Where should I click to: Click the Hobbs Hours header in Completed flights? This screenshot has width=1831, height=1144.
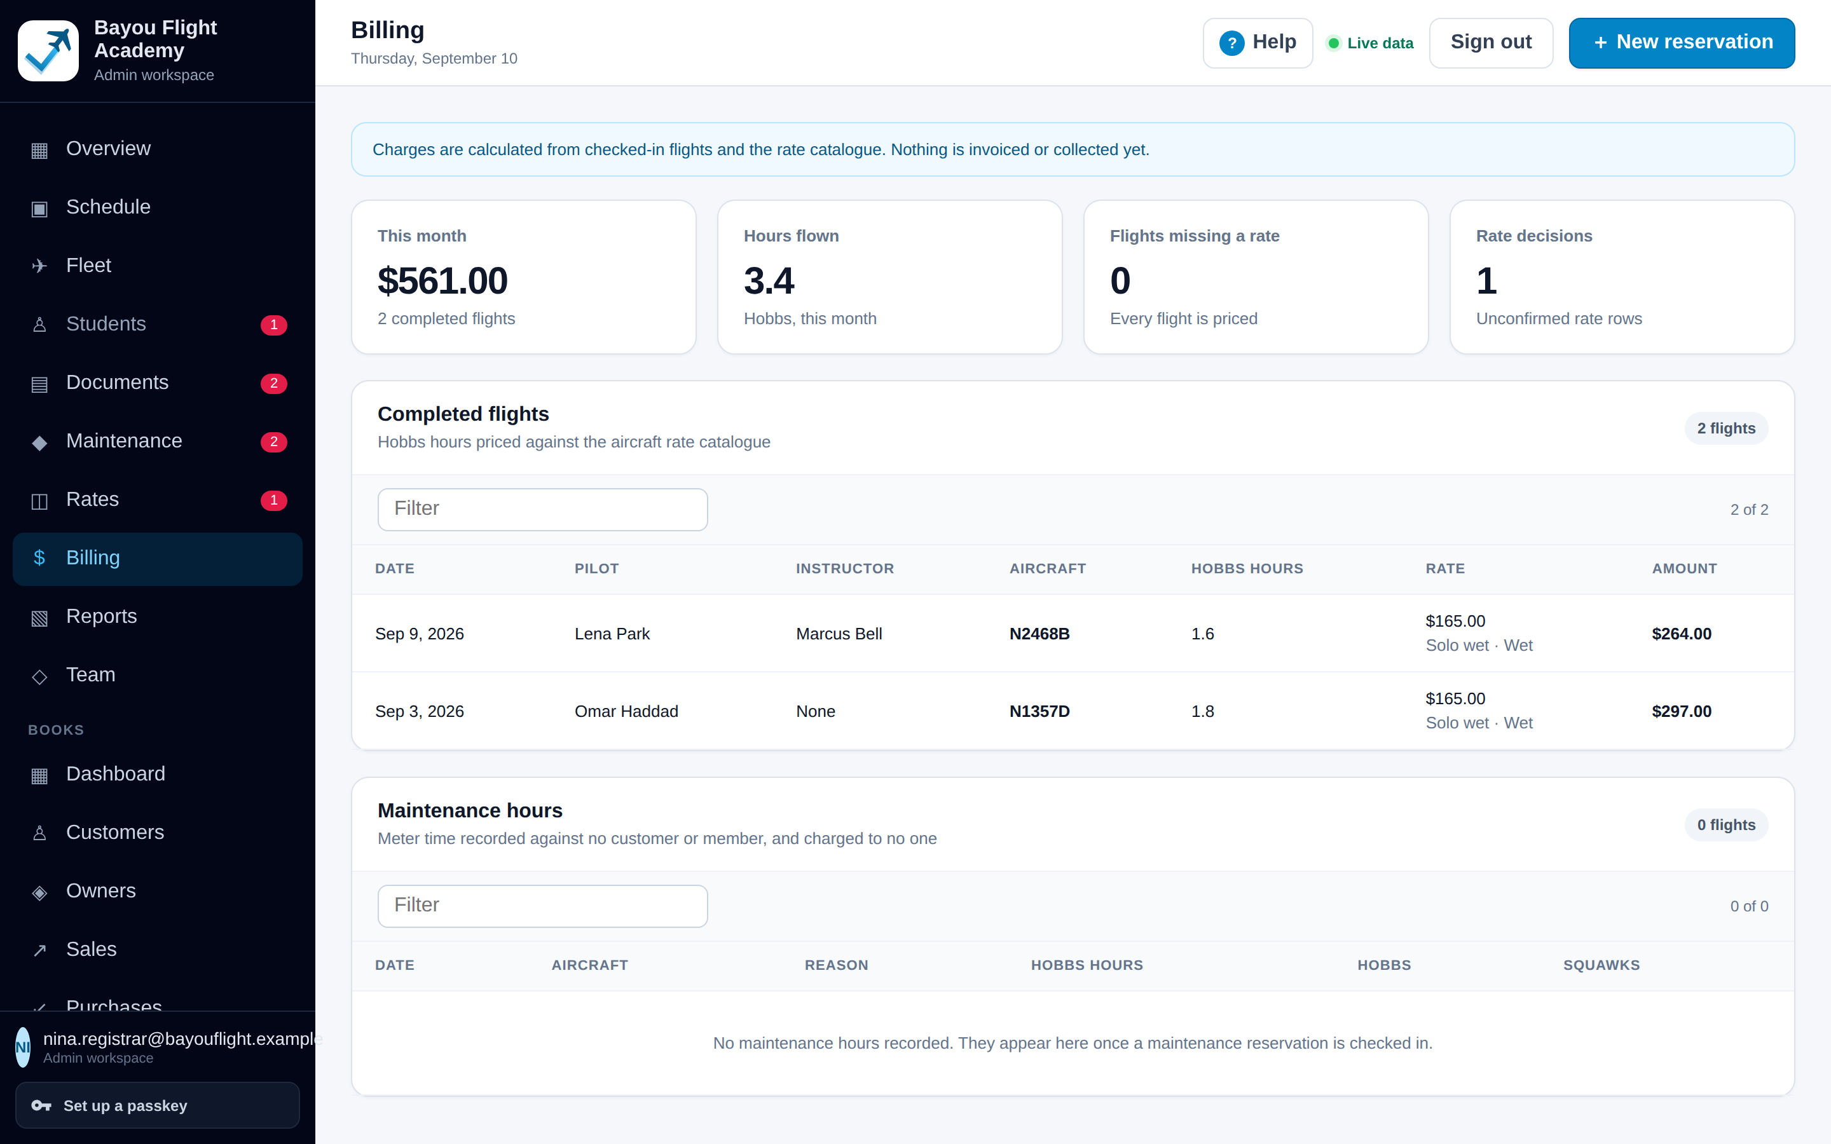[1247, 568]
